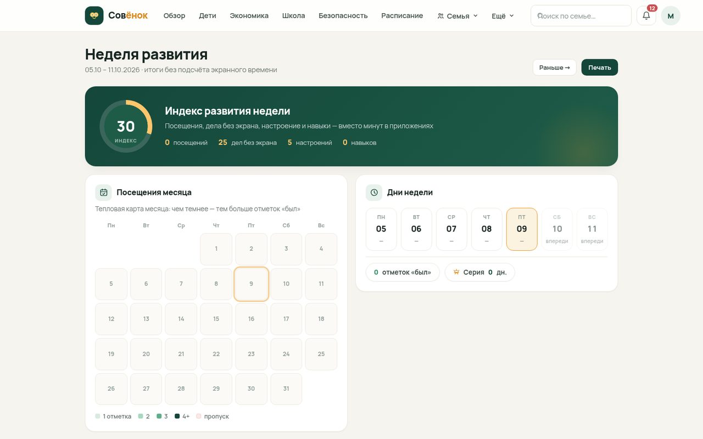Click the Печать button
Viewport: 703px width, 439px height.
point(600,67)
